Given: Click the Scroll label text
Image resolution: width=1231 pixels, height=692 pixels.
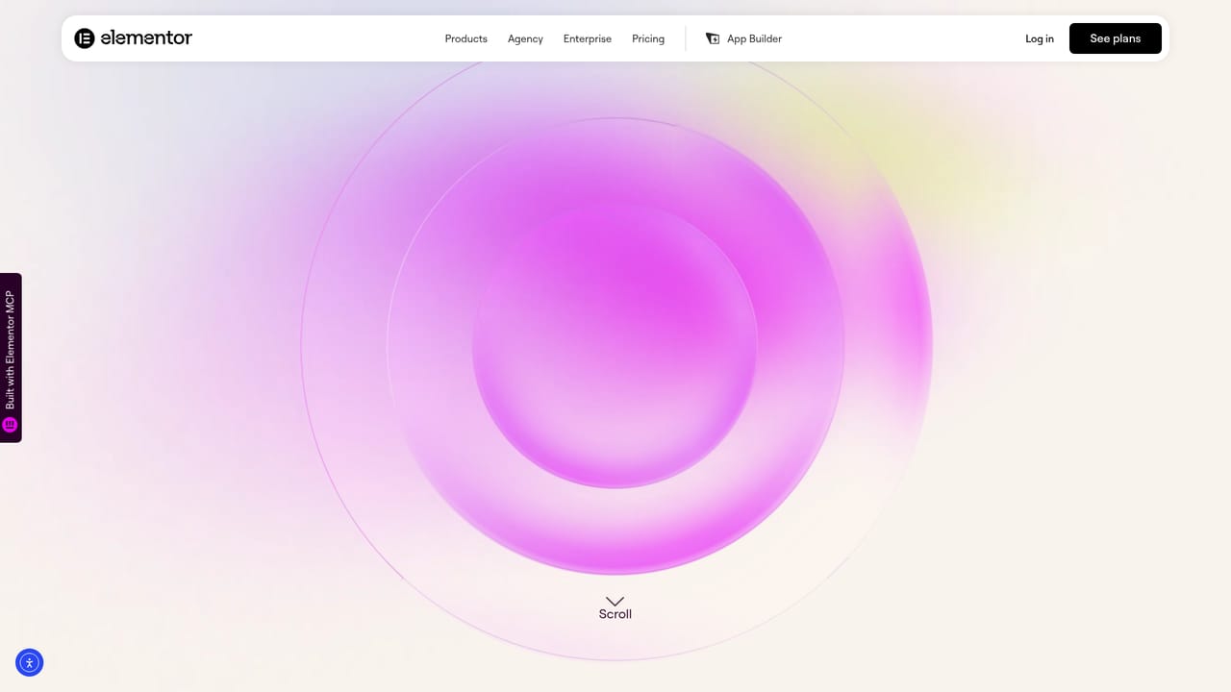Looking at the screenshot, I should pyautogui.click(x=615, y=614).
